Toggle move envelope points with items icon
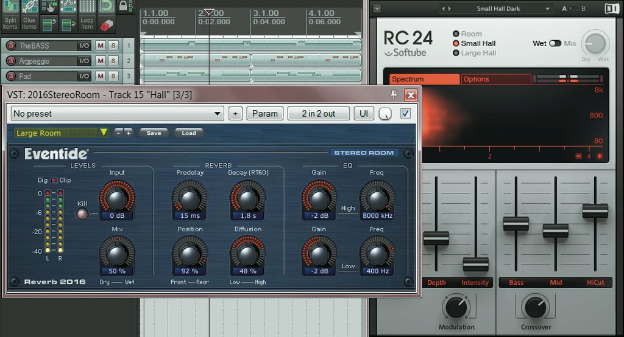The height and width of the screenshot is (337, 624). pos(68,5)
